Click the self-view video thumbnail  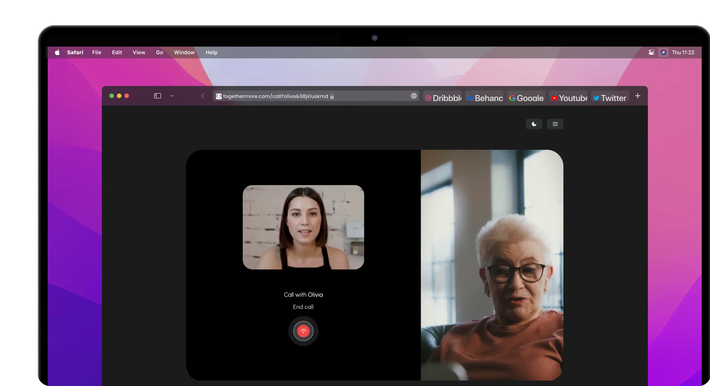[303, 227]
